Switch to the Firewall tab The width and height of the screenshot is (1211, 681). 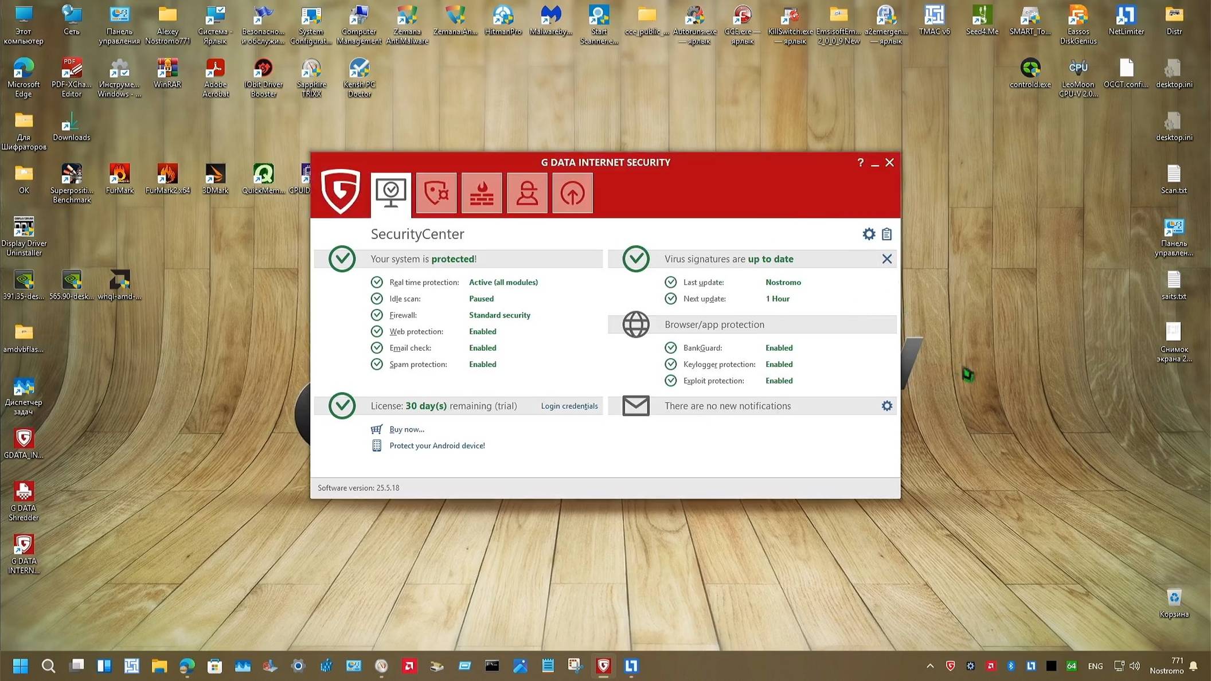coord(482,193)
